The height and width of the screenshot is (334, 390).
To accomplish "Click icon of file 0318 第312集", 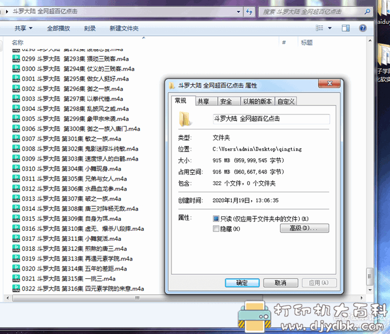I will tap(16, 249).
